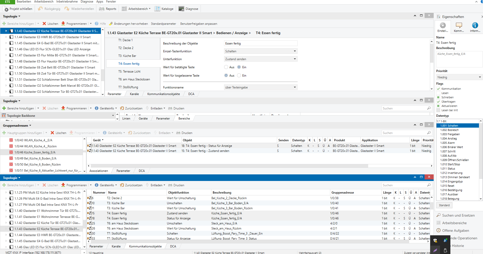Toggle the Schreiben flag checkbox
The width and height of the screenshot is (483, 254).
438,97
